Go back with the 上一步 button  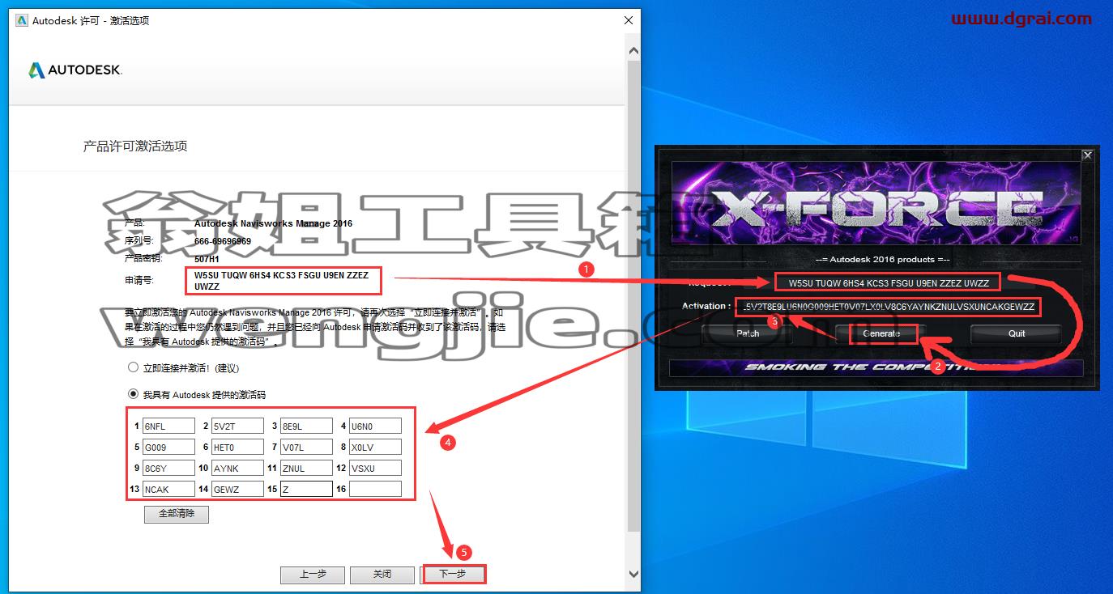coord(313,574)
